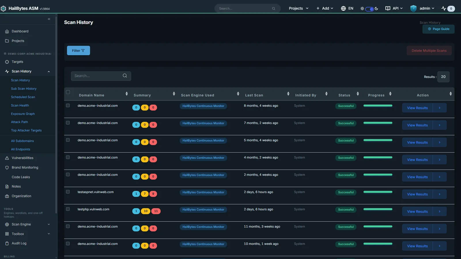
Task: Open the Page Guide button
Action: [439, 29]
